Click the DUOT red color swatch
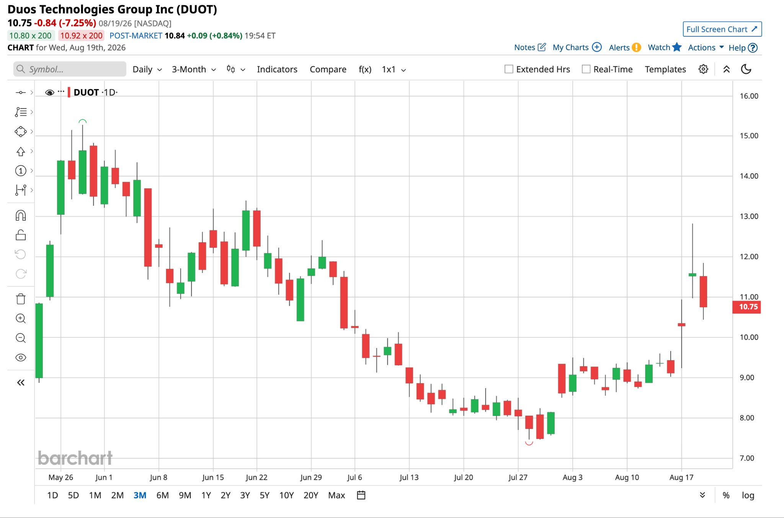 tap(69, 92)
